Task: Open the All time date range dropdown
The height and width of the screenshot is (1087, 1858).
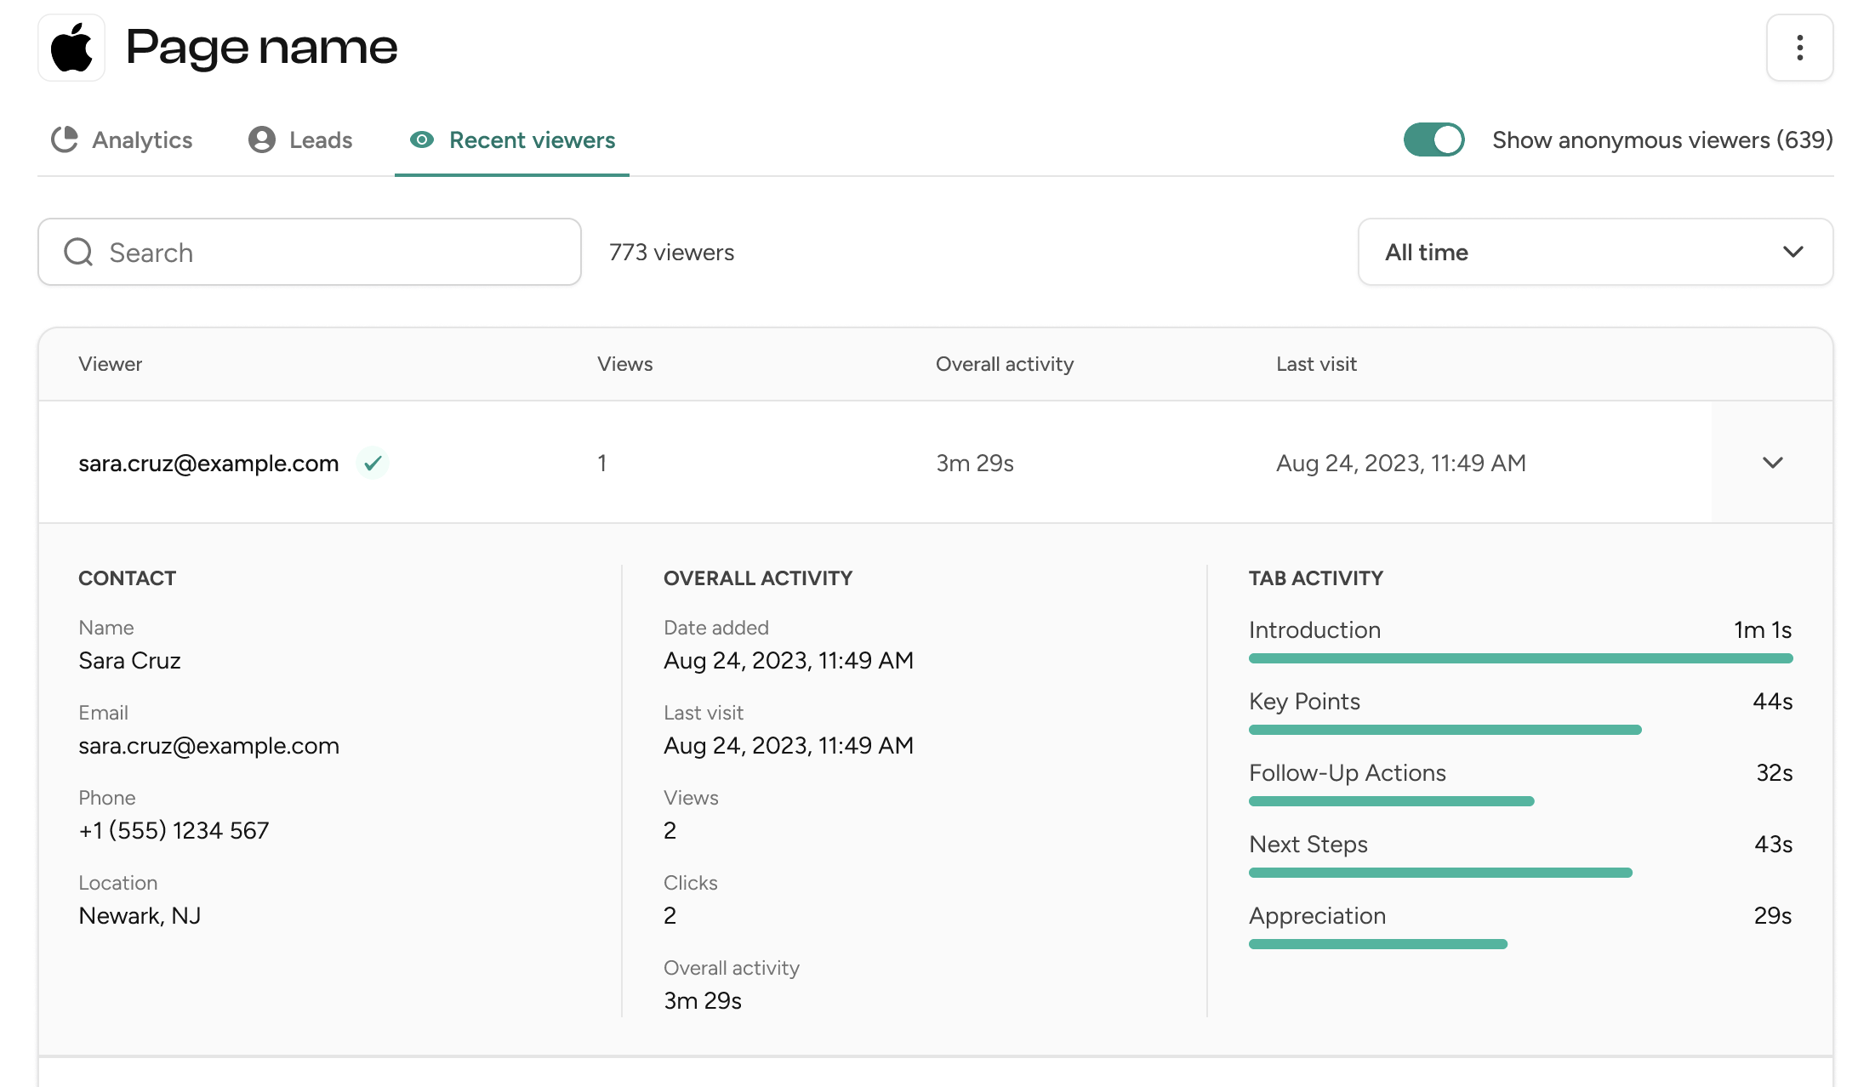Action: pos(1594,252)
